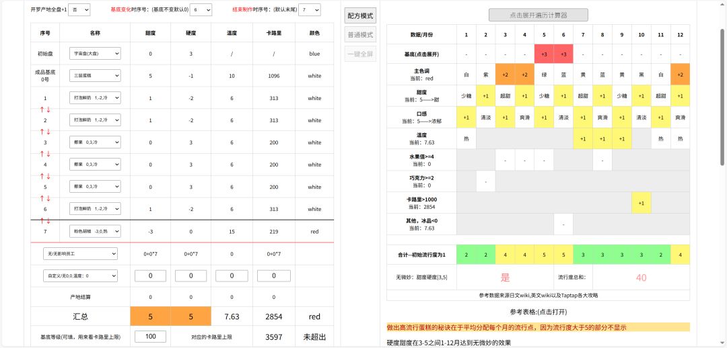Open the 成品基底 dropdown set to 三层蛋糕
The height and width of the screenshot is (348, 727).
tap(95, 76)
